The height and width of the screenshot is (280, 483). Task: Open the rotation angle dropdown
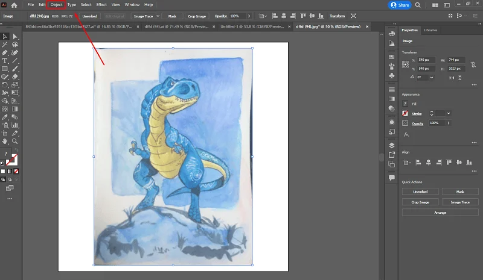point(432,78)
